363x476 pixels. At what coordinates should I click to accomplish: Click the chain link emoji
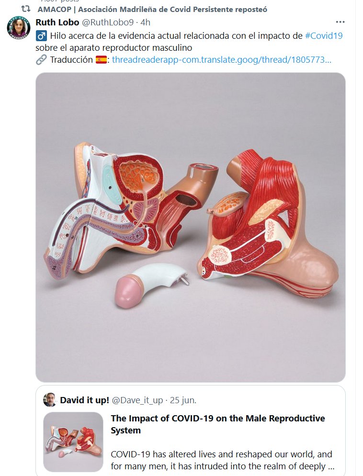coord(41,60)
